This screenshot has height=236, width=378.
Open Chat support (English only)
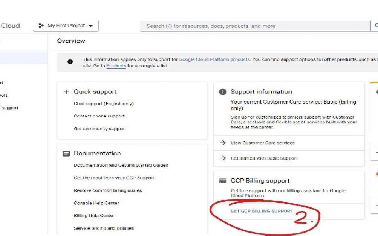tap(104, 104)
